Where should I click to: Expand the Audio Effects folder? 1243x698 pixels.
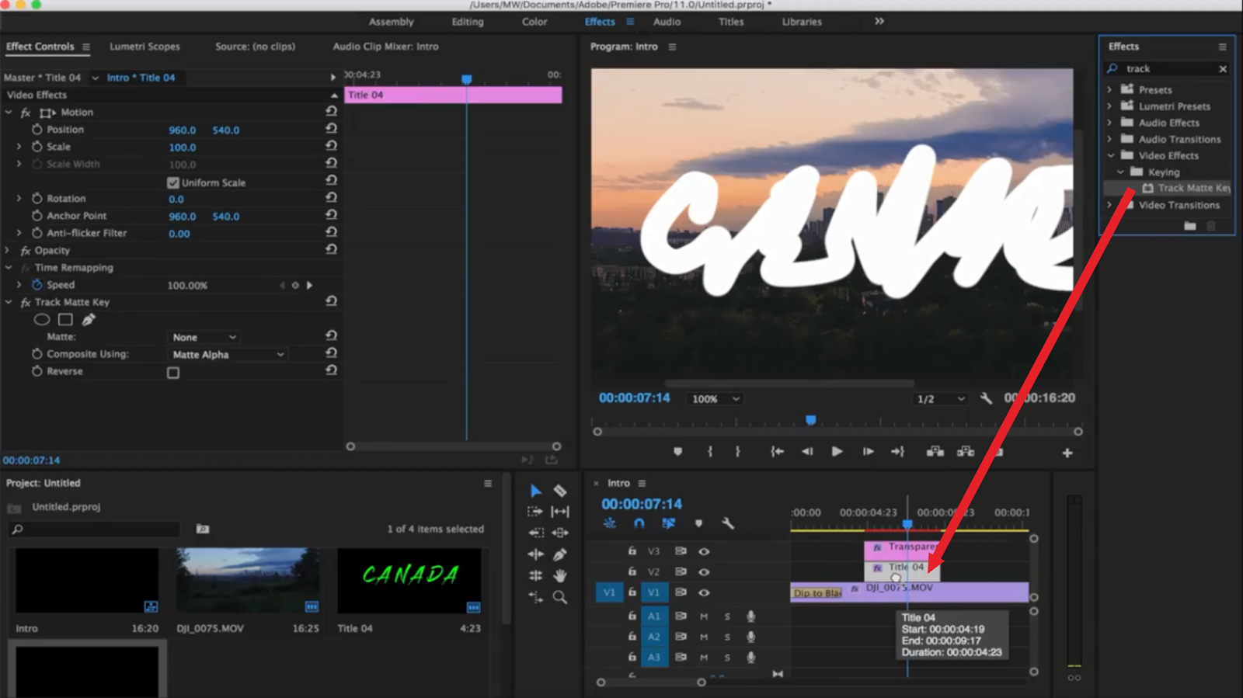[1109, 123]
